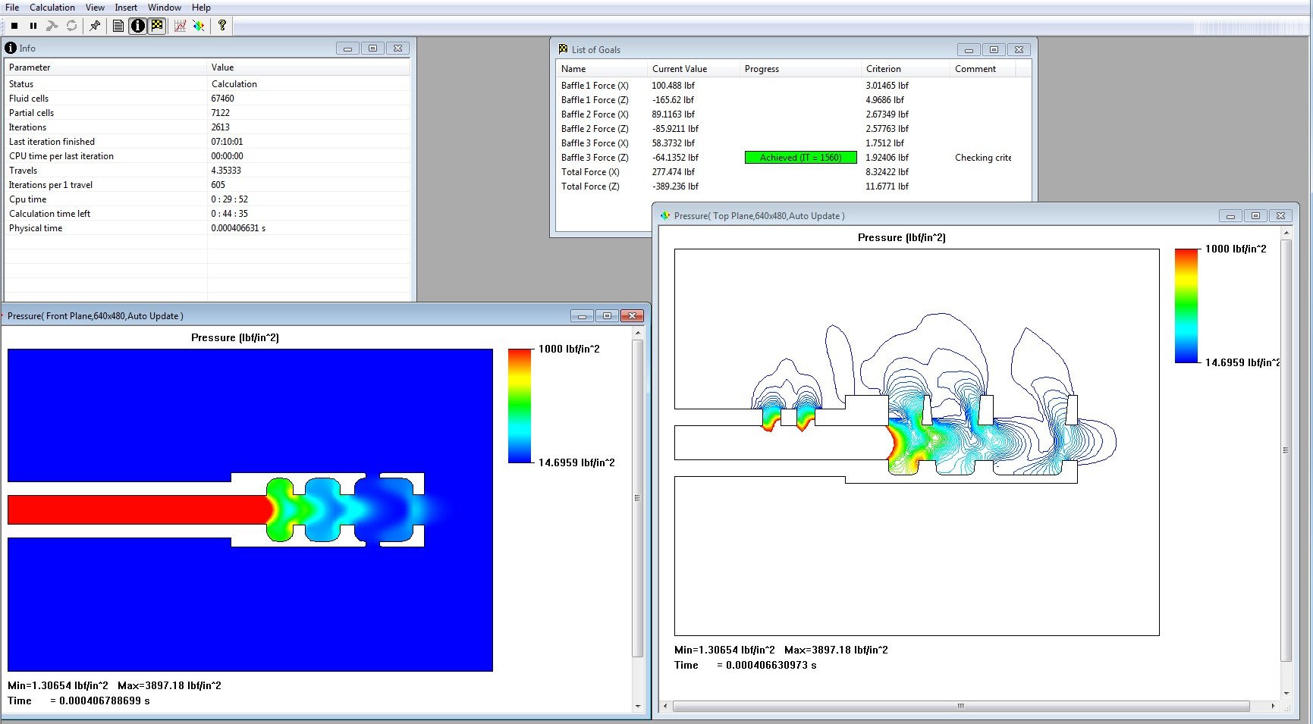Select the refresh results icon
This screenshot has height=724, width=1313.
[71, 25]
